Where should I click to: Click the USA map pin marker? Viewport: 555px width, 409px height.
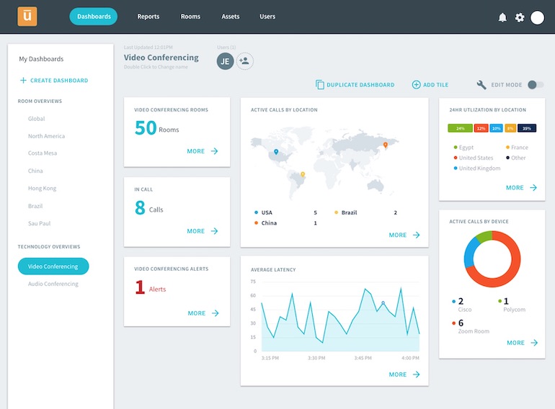tap(276, 152)
